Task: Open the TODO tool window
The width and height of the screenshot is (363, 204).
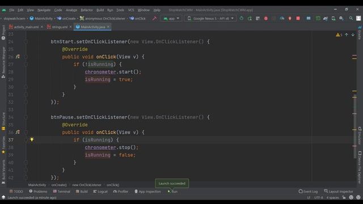Action: tap(16, 192)
